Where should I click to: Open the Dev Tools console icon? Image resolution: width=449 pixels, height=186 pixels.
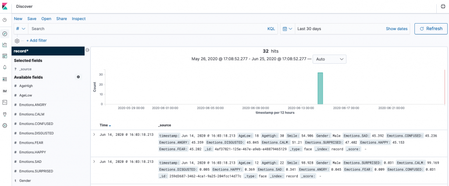[x=4, y=102]
